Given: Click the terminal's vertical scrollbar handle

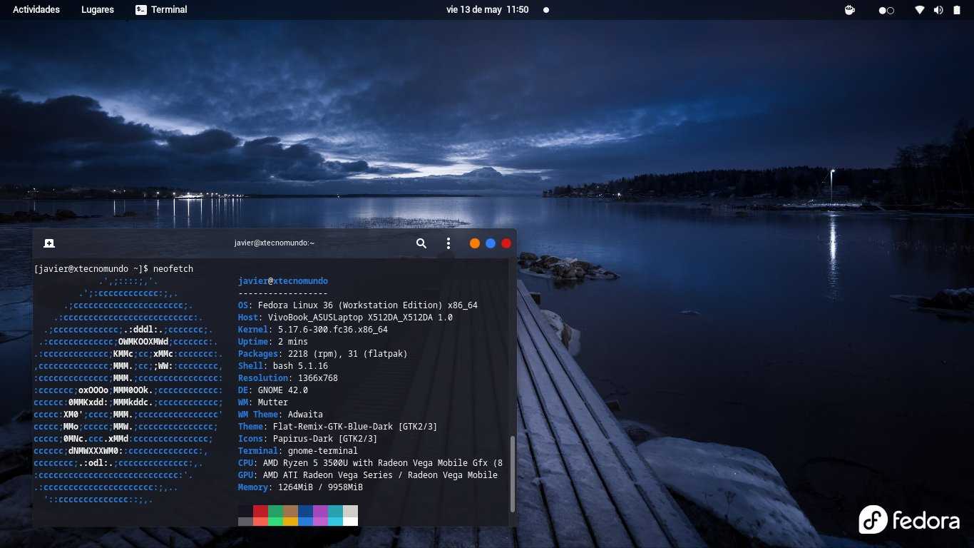Looking at the screenshot, I should click(512, 474).
